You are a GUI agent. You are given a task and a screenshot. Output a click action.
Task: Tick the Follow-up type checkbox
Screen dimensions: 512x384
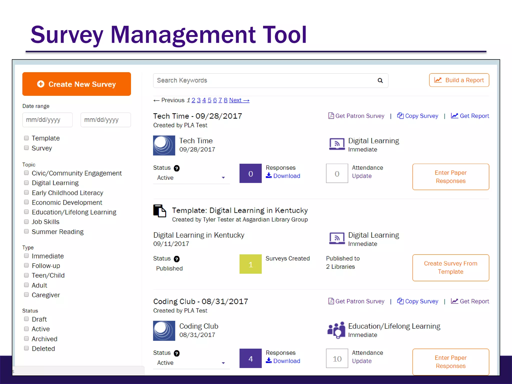[26, 265]
